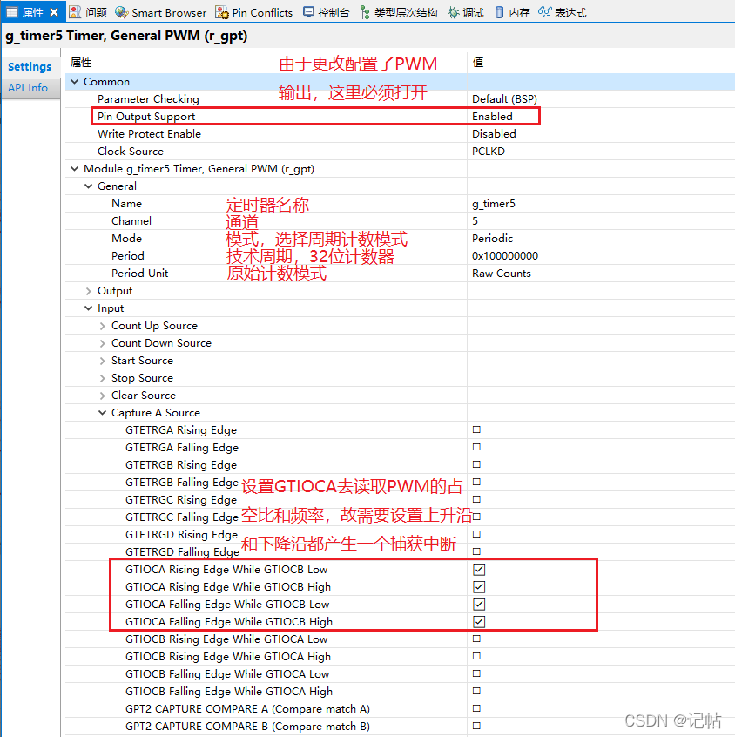The height and width of the screenshot is (737, 735).
Task: Check GTETRGA Rising Edge checkbox
Action: tap(476, 429)
